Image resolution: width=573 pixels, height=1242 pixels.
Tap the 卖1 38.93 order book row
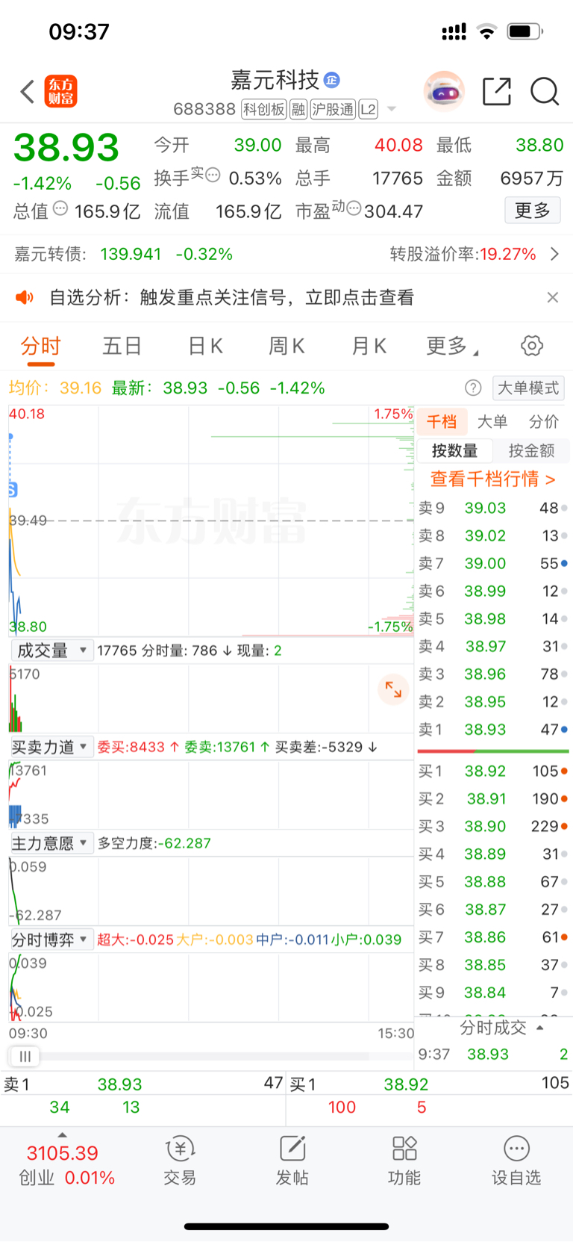pyautogui.click(x=493, y=730)
